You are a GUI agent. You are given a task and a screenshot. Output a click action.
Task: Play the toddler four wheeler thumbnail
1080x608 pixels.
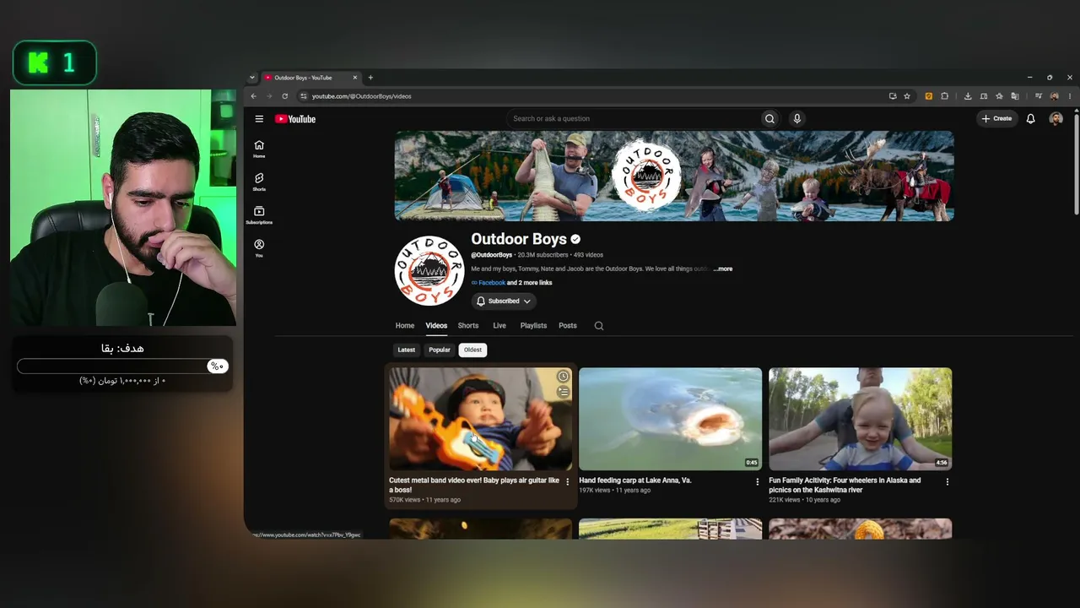(860, 419)
